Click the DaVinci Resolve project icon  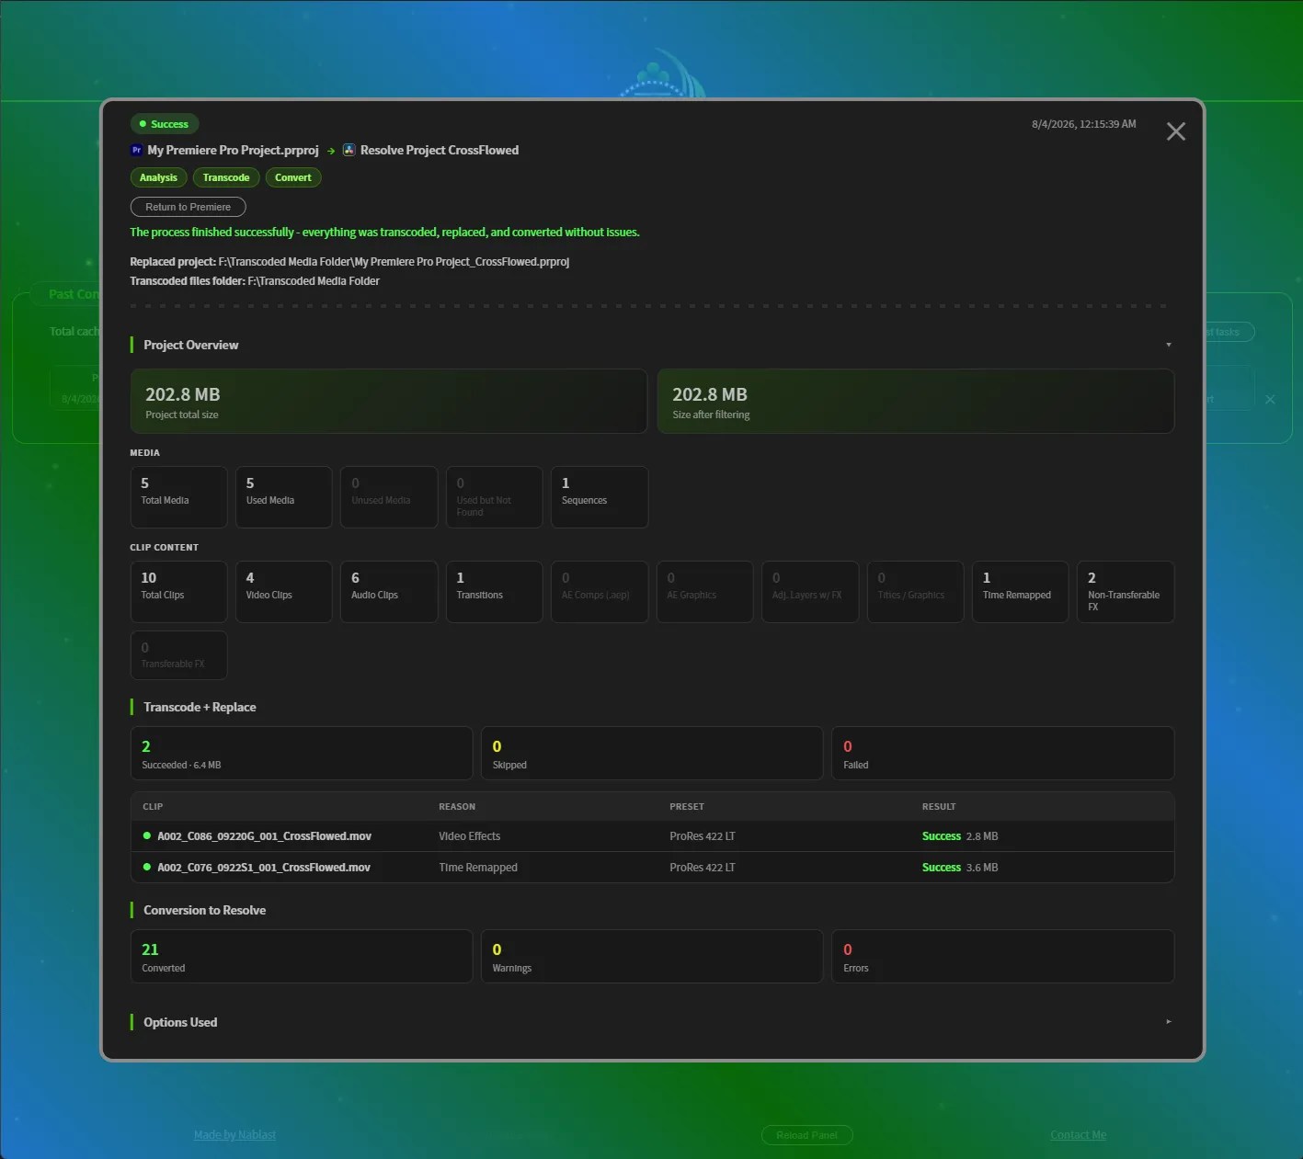349,150
